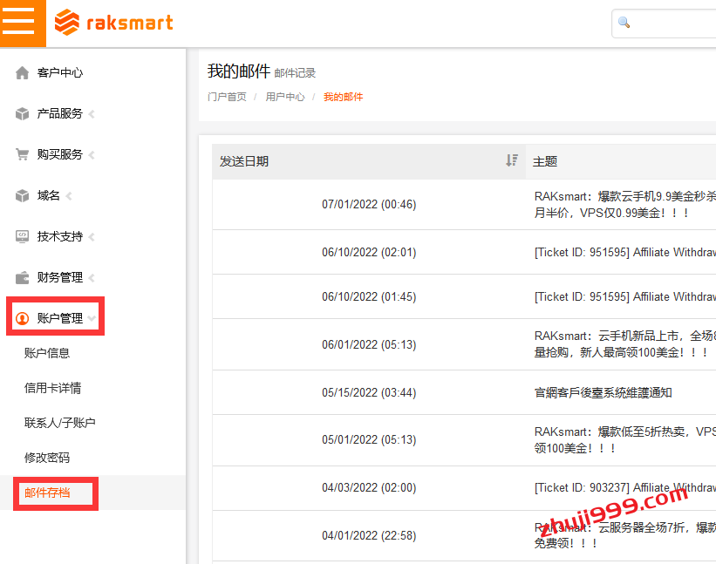Open the 06/10/2022 (01:45) Ticket 951595 email
Screen dimensions: 716x564
[624, 296]
